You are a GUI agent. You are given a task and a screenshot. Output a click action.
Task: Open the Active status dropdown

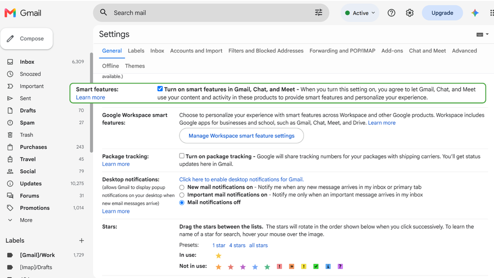[360, 13]
